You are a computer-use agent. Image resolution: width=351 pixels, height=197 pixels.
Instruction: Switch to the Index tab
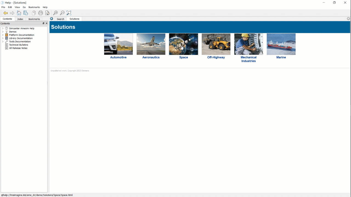[x=20, y=19]
